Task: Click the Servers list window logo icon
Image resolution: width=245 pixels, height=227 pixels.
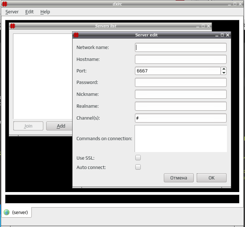Action: pos(13,26)
